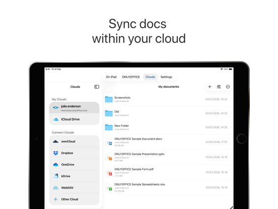Connect OneDrive
278x209 pixels.
coord(74,165)
